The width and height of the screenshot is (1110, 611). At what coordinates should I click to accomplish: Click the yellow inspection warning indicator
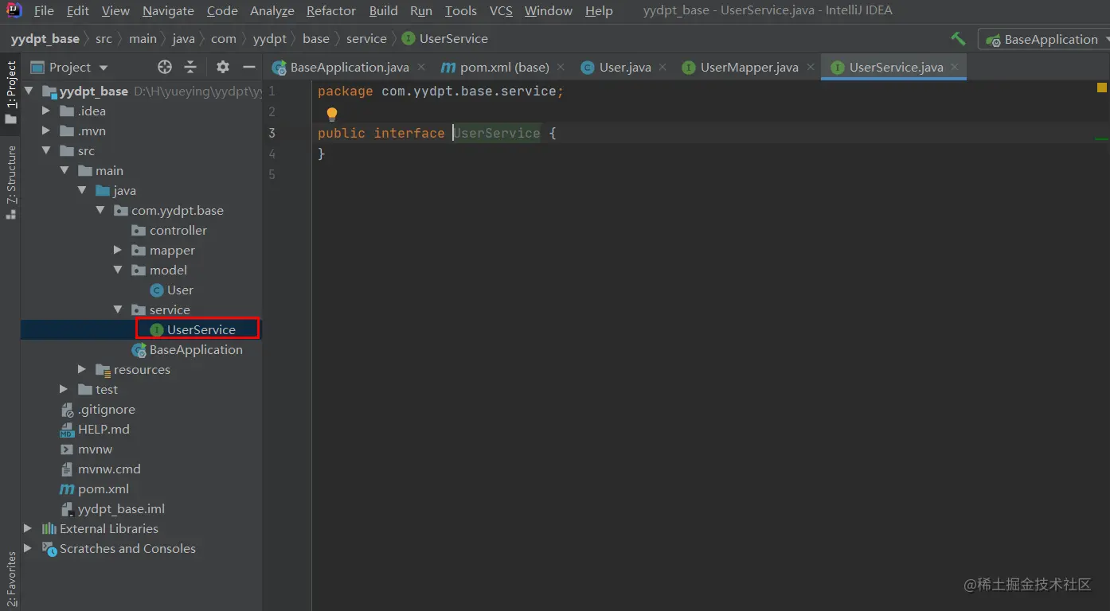(1102, 88)
